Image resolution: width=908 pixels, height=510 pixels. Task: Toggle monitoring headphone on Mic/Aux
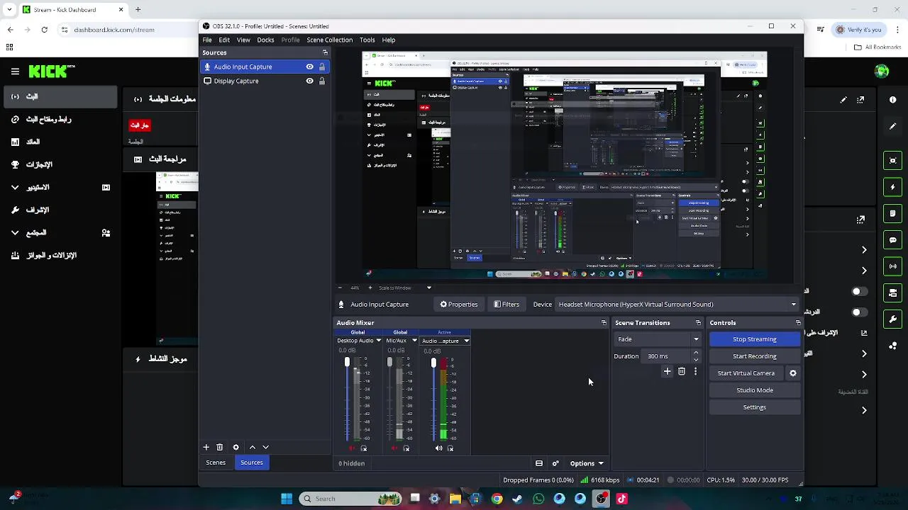point(406,448)
